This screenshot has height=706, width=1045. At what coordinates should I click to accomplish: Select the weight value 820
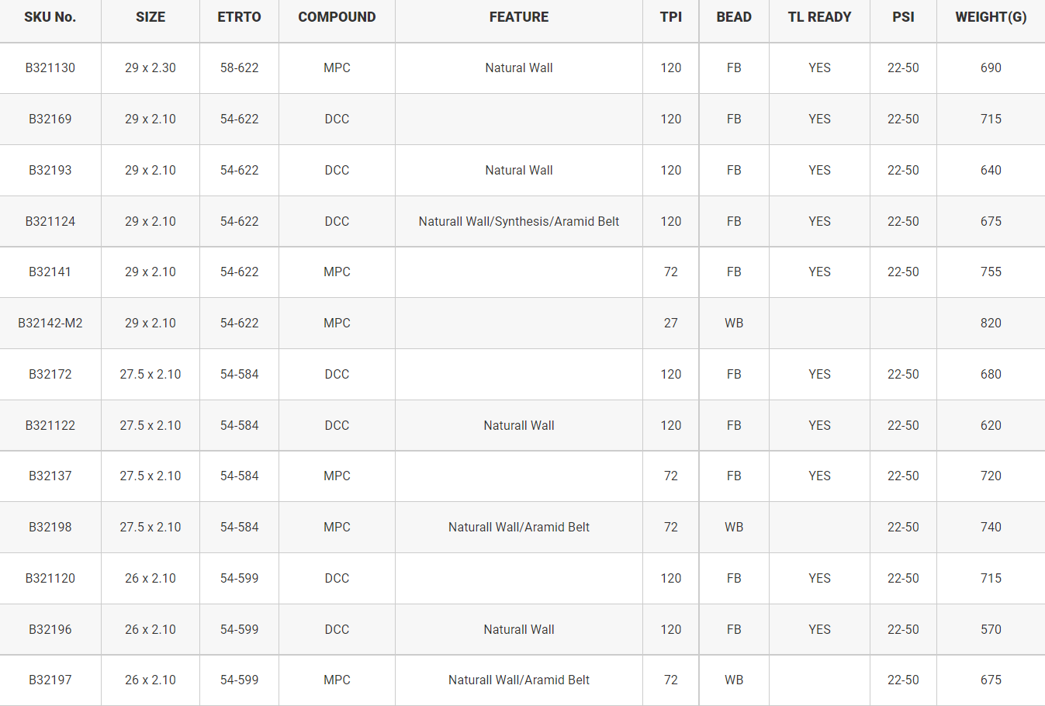coord(991,323)
